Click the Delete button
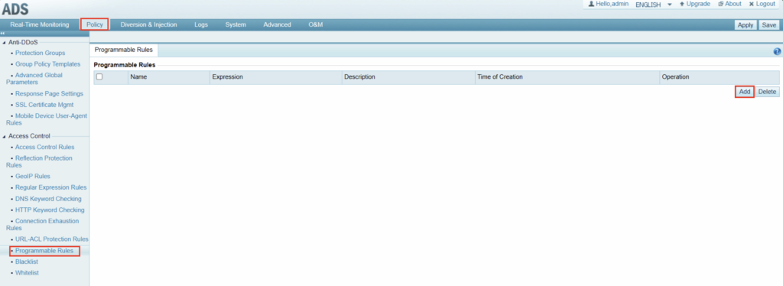The width and height of the screenshot is (783, 286). pos(767,92)
